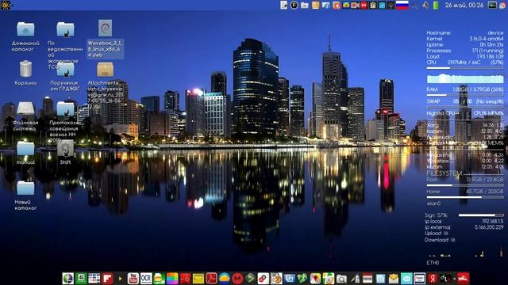Open the blue document icon in dock
508x285 pixels.
coord(380,279)
